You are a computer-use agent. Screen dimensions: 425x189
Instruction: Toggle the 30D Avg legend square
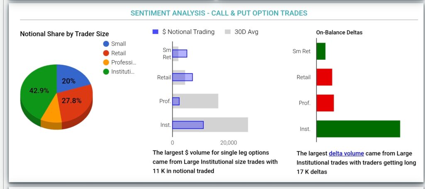[x=227, y=32]
